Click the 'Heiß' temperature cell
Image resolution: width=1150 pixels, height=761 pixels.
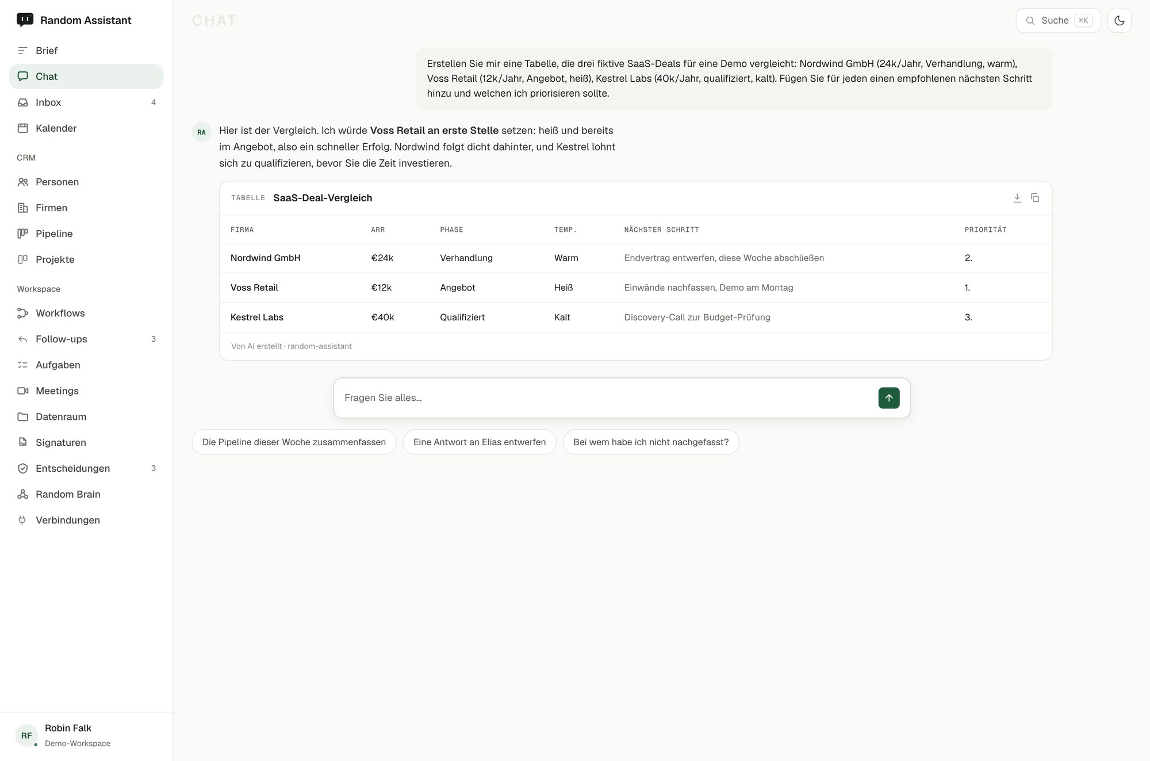(563, 288)
